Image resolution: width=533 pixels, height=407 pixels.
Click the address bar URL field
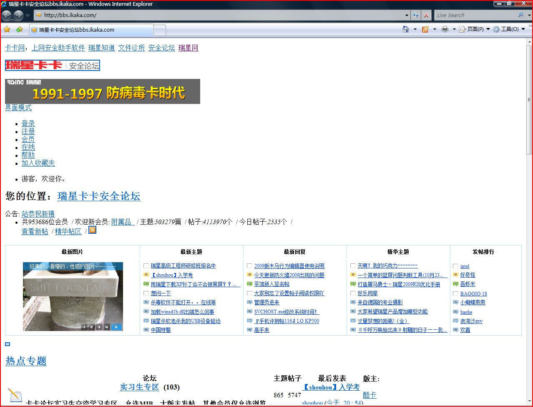tap(221, 15)
